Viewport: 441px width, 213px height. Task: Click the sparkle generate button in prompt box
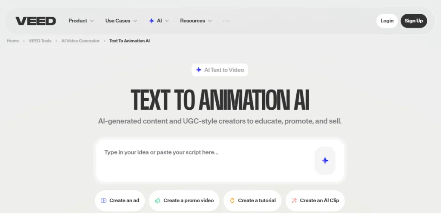pos(325,161)
